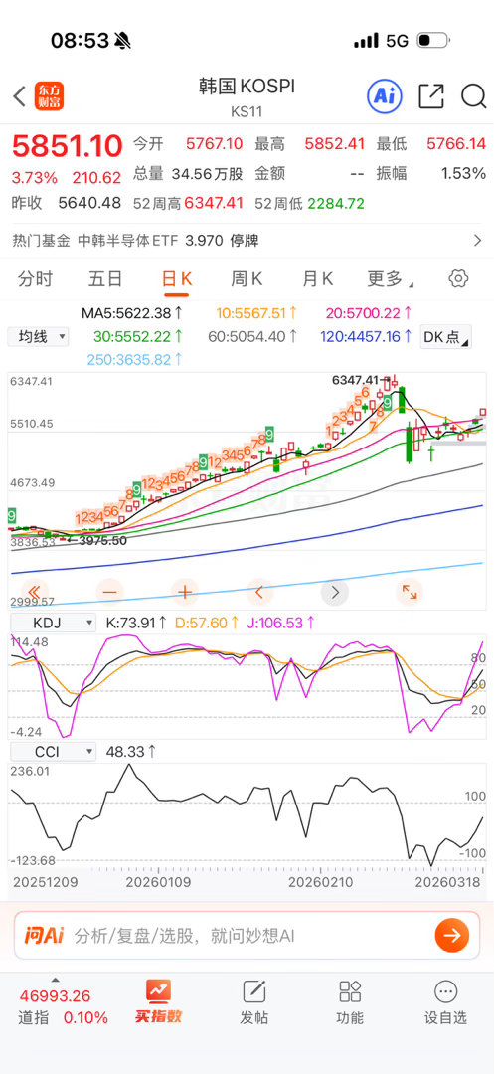The image size is (494, 1074).
Task: Tap the 东方财富 orange logo
Action: coord(48,96)
